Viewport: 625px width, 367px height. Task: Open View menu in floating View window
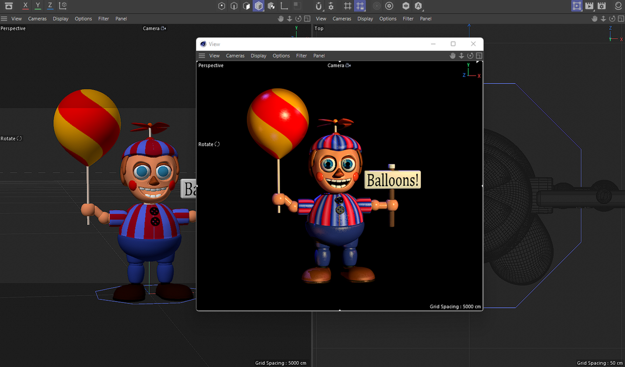(x=214, y=56)
